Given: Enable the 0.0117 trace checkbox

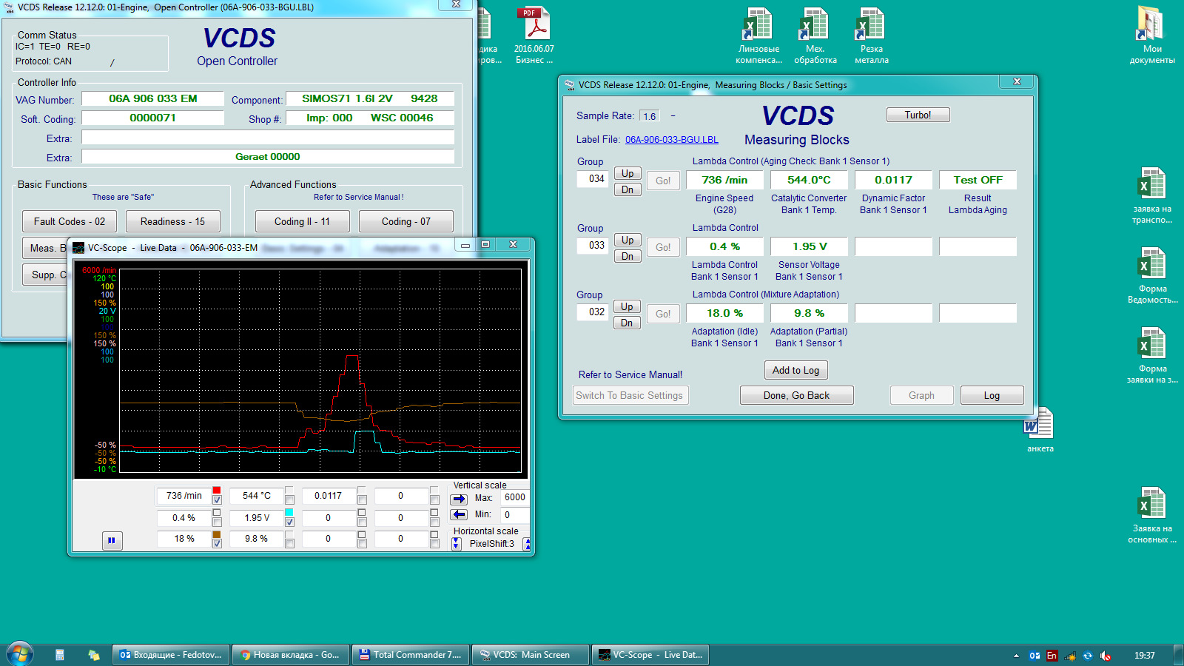Looking at the screenshot, I should [362, 500].
